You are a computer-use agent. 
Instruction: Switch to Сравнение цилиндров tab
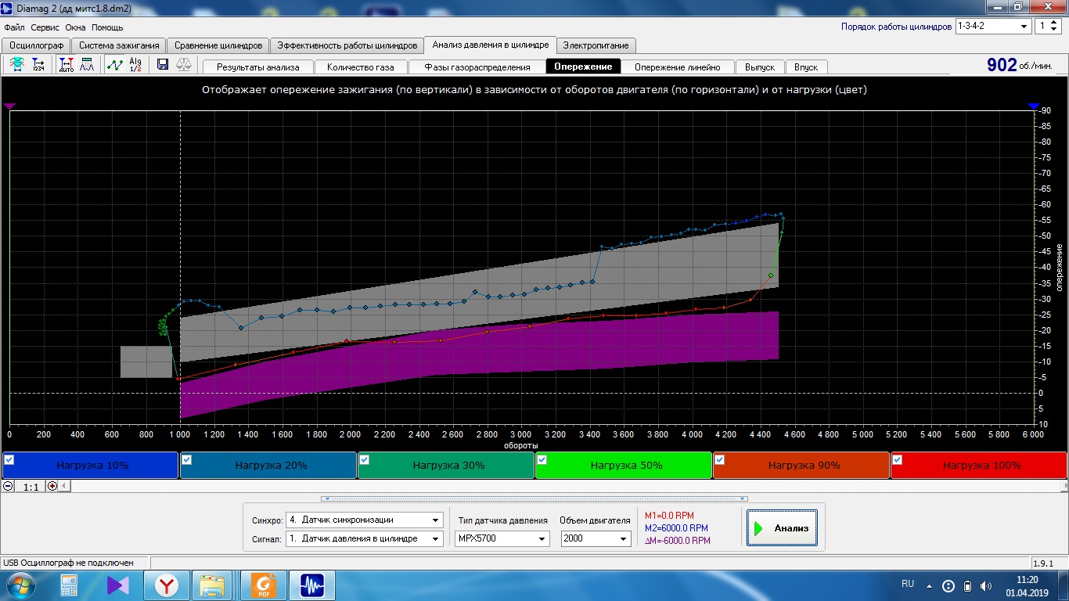tap(219, 45)
